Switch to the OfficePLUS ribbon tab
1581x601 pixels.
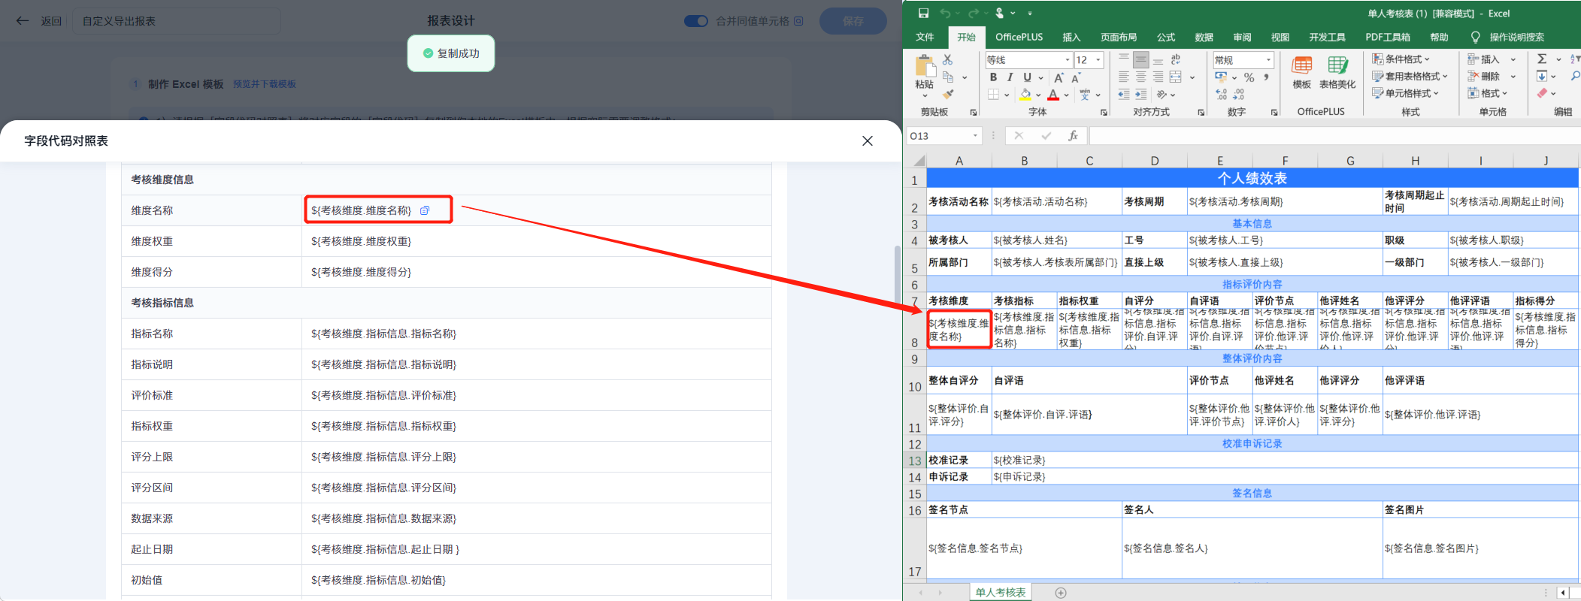click(1019, 37)
